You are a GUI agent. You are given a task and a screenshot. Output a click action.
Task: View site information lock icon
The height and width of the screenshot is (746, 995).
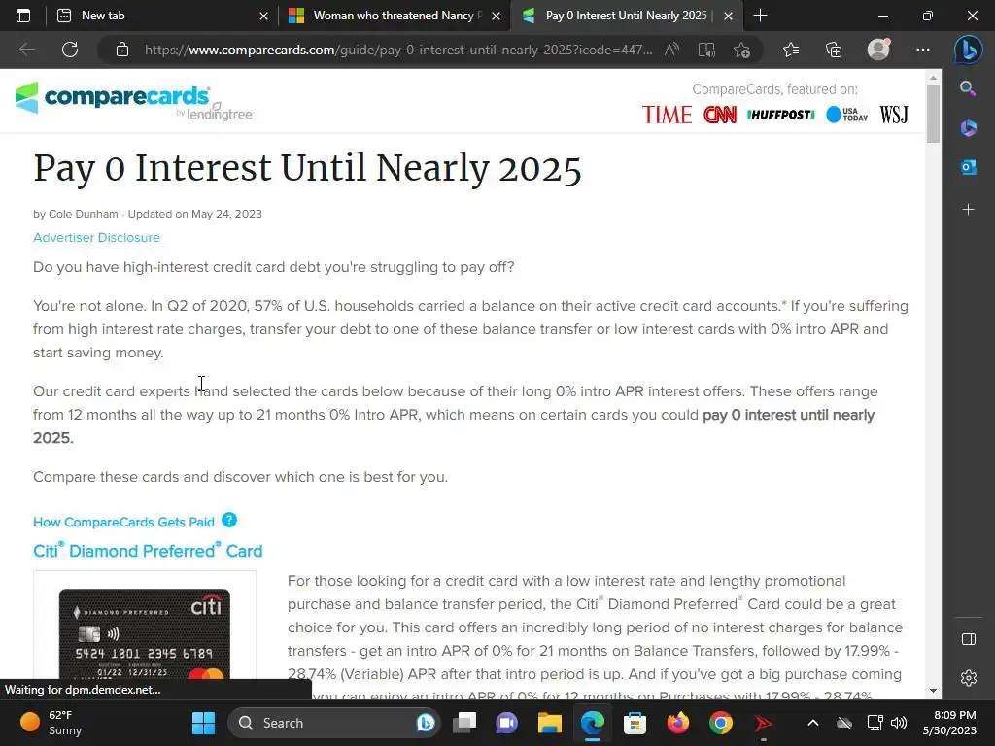click(x=122, y=50)
